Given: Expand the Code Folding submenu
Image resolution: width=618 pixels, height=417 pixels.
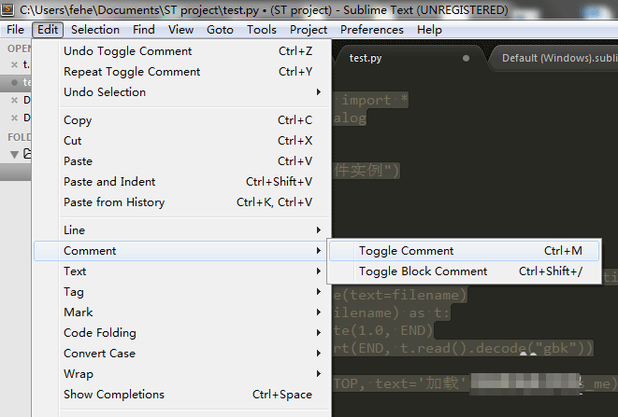Looking at the screenshot, I should click(181, 332).
